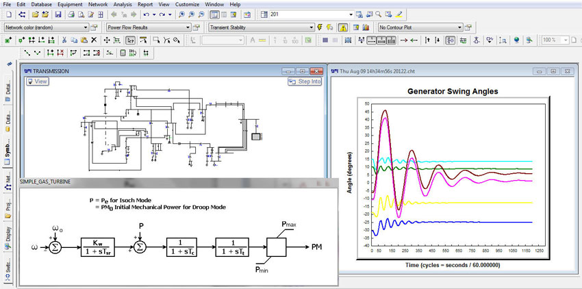Open the Equipment menu
Image resolution: width=582 pixels, height=289 pixels.
tap(71, 4)
